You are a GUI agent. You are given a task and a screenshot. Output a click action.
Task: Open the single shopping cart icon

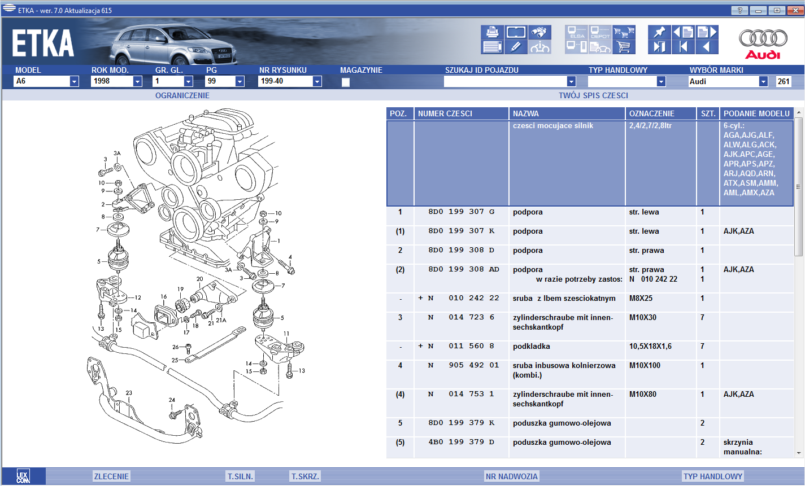click(x=624, y=47)
